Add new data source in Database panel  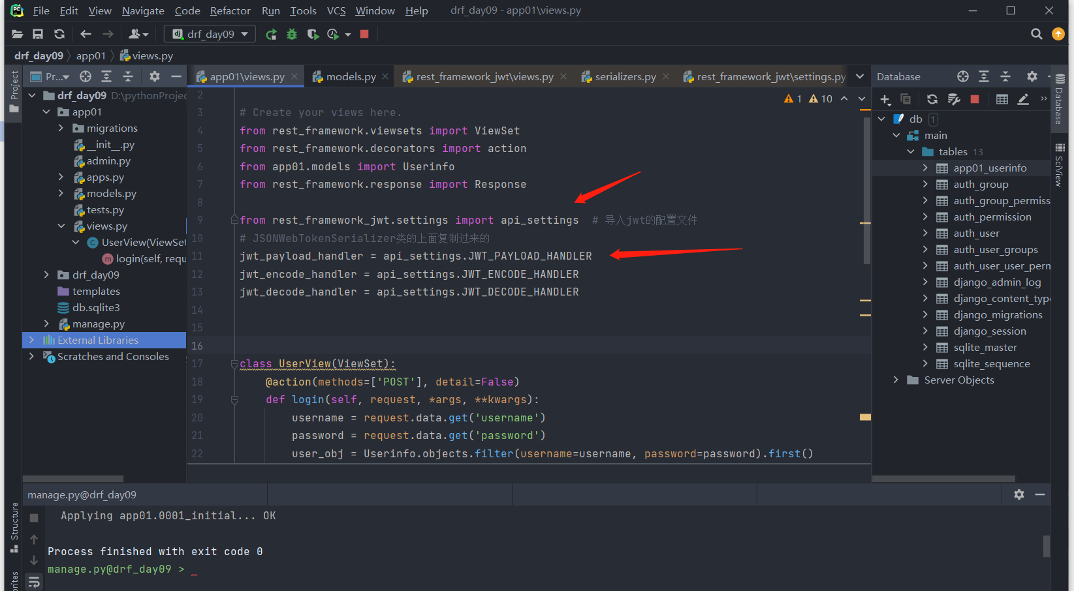pyautogui.click(x=885, y=99)
